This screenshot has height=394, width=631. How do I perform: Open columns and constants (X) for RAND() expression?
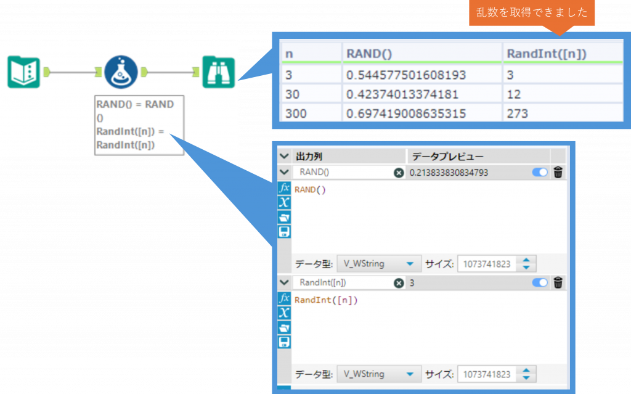point(284,202)
